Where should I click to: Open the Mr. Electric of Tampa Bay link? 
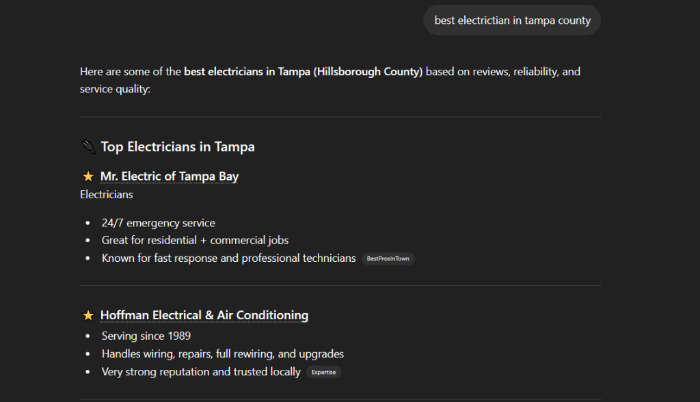[169, 176]
